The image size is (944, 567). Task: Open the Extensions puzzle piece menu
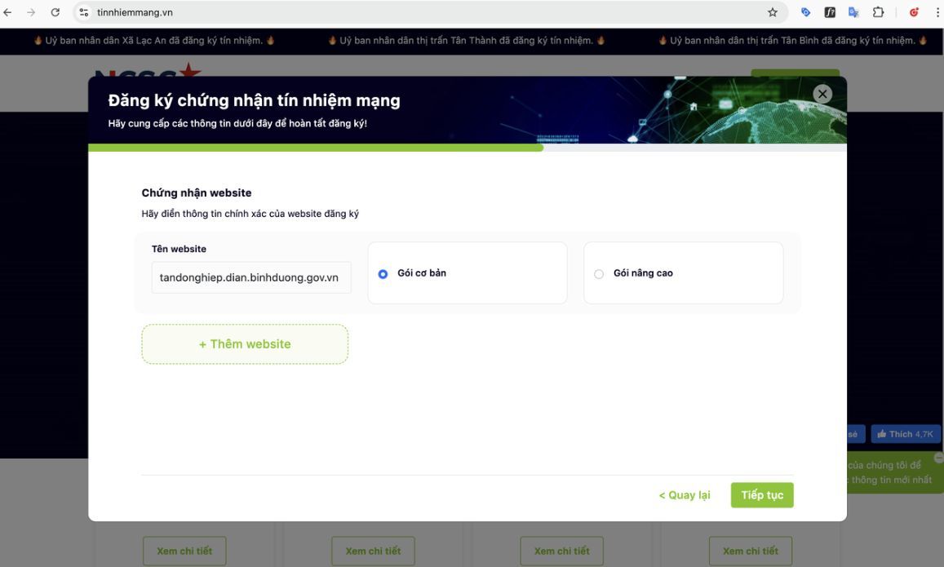878,12
